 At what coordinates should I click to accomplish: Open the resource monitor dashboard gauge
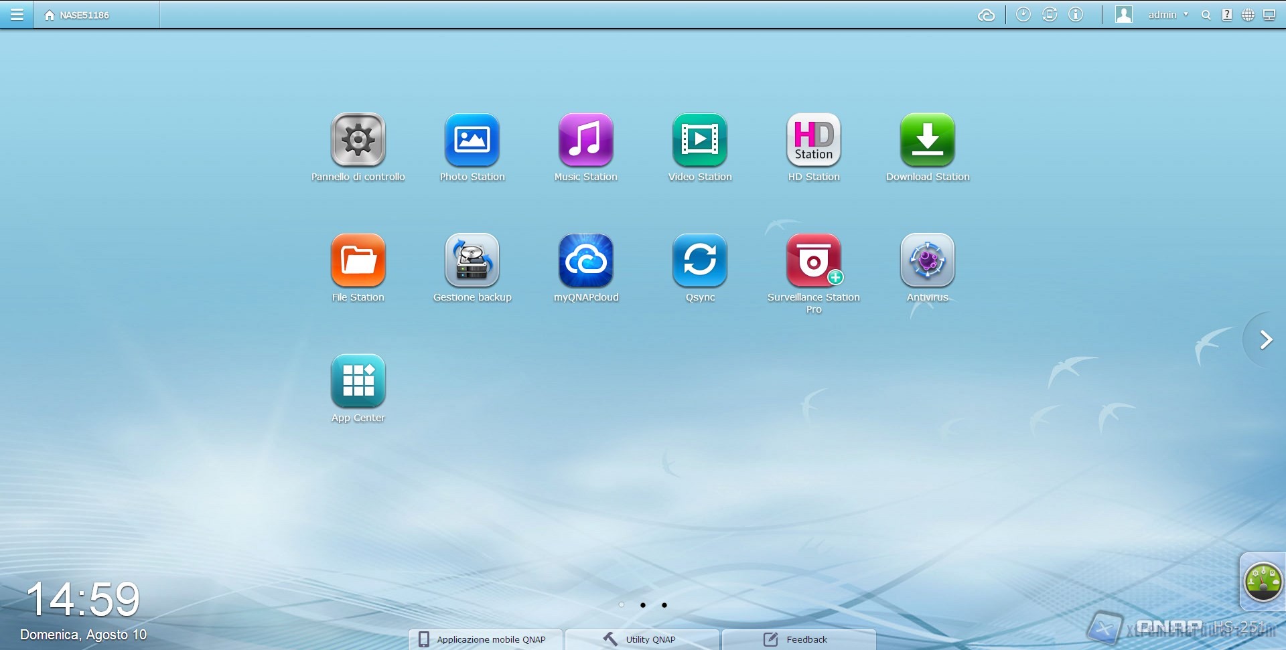tap(1263, 581)
